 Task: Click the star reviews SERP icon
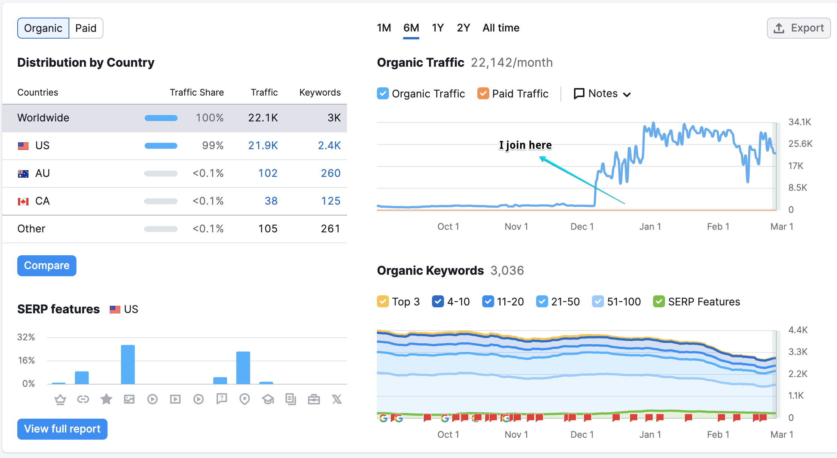[x=106, y=400]
